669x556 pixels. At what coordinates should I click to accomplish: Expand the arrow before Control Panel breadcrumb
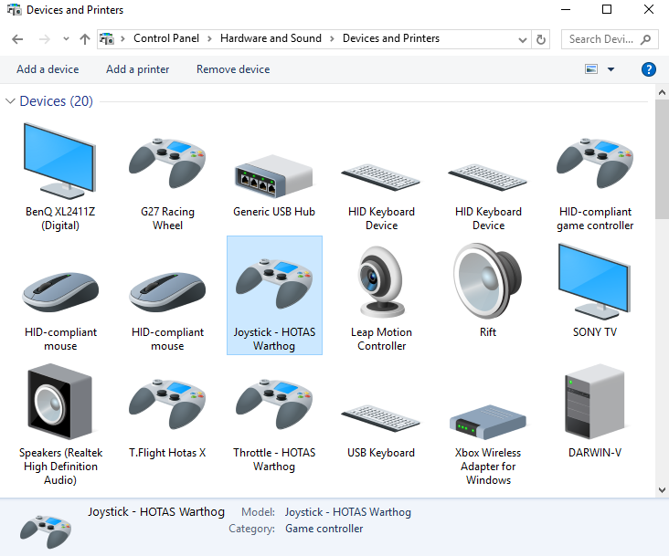122,38
